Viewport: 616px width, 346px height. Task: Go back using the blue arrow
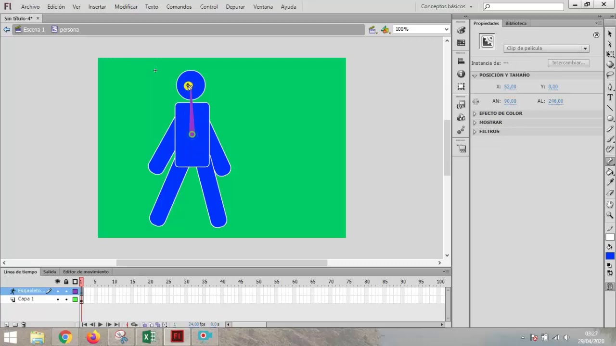click(x=6, y=29)
